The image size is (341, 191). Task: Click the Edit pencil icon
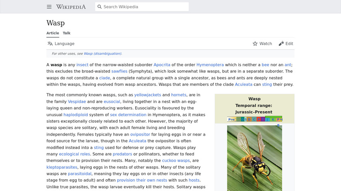[281, 44]
